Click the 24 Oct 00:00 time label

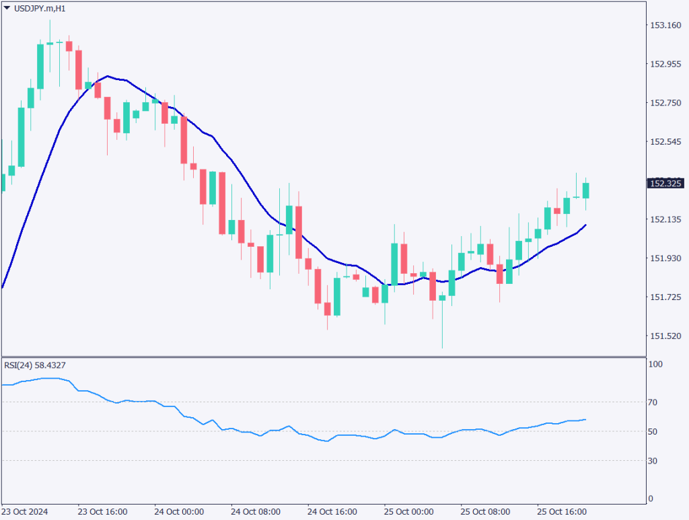point(178,511)
